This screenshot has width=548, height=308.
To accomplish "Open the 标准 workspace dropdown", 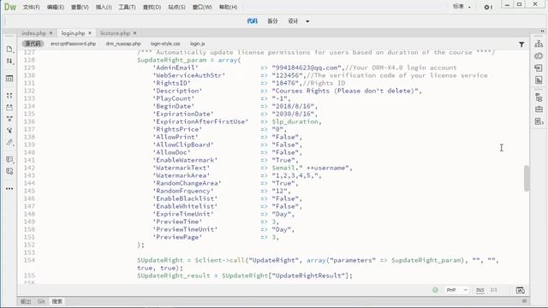I will tap(462, 7).
